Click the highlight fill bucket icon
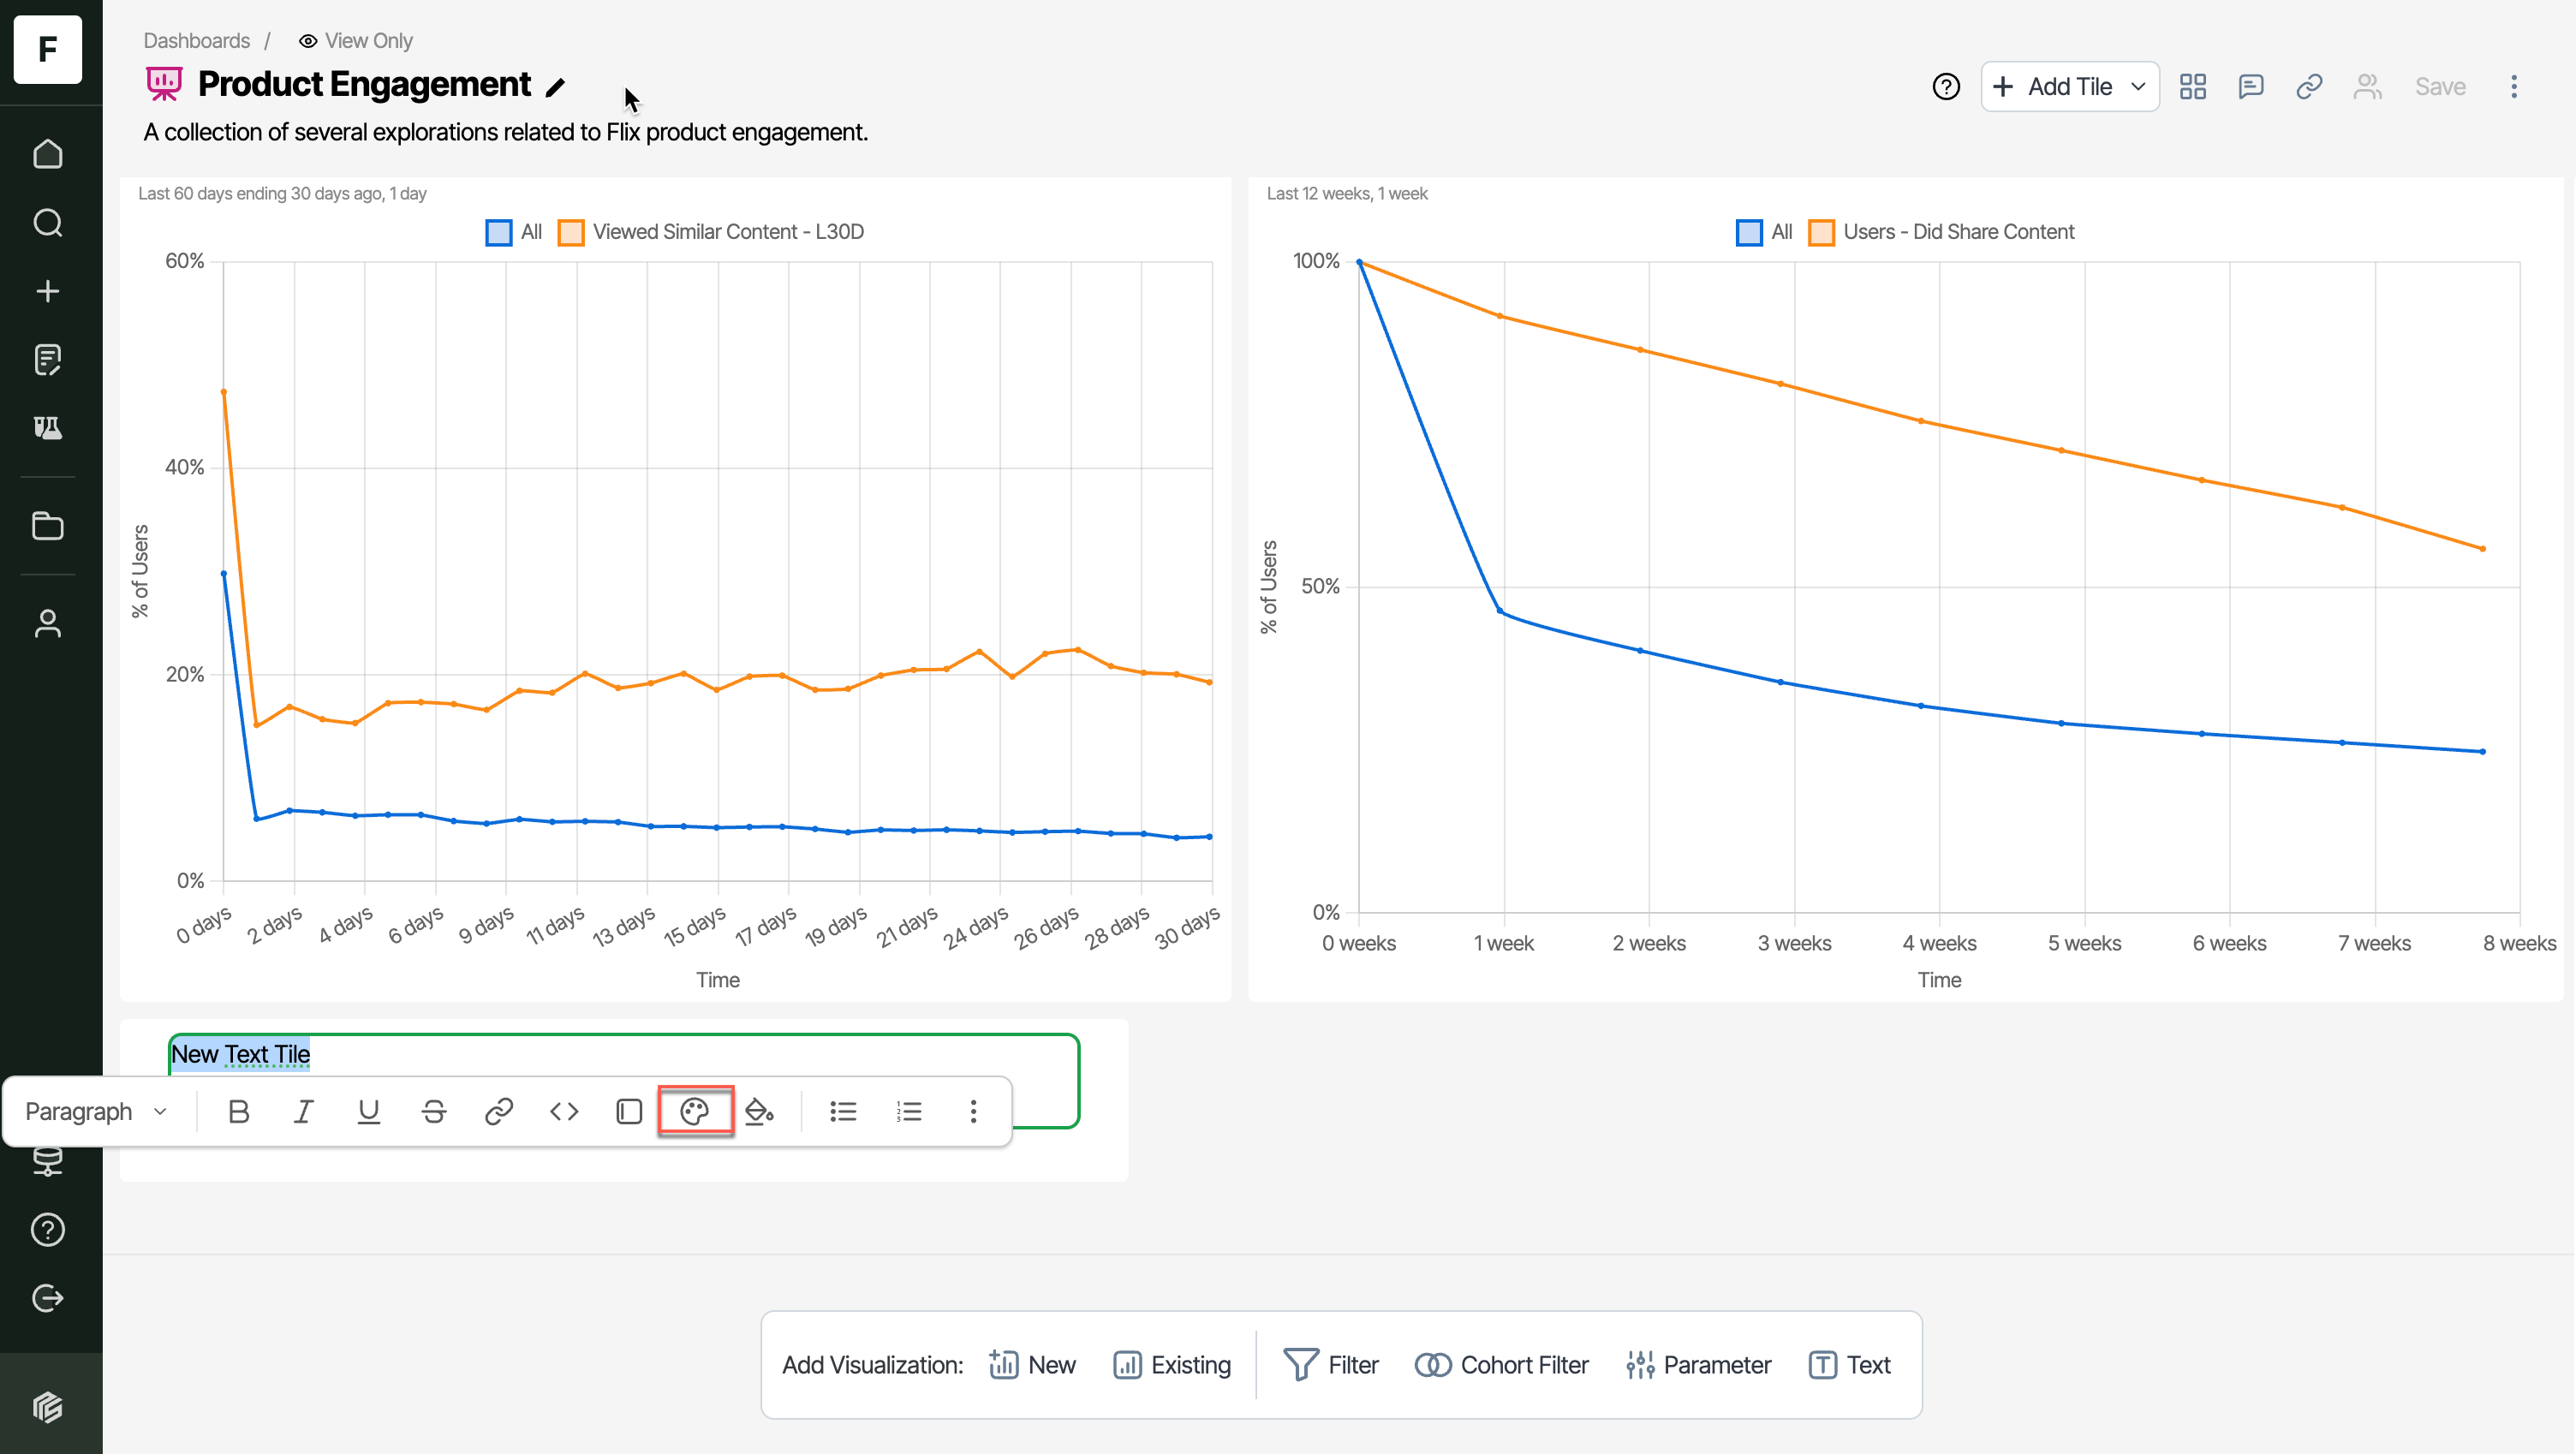The image size is (2576, 1454). click(759, 1111)
